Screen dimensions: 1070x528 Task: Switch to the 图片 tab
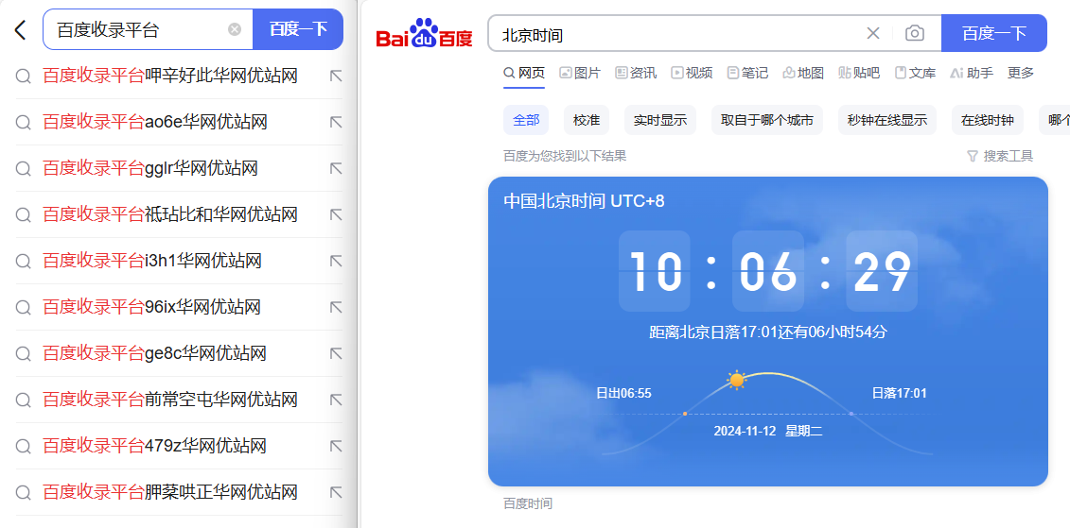tap(580, 73)
